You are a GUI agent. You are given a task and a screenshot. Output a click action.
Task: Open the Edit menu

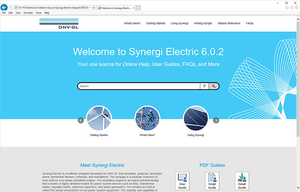(x=10, y=13)
